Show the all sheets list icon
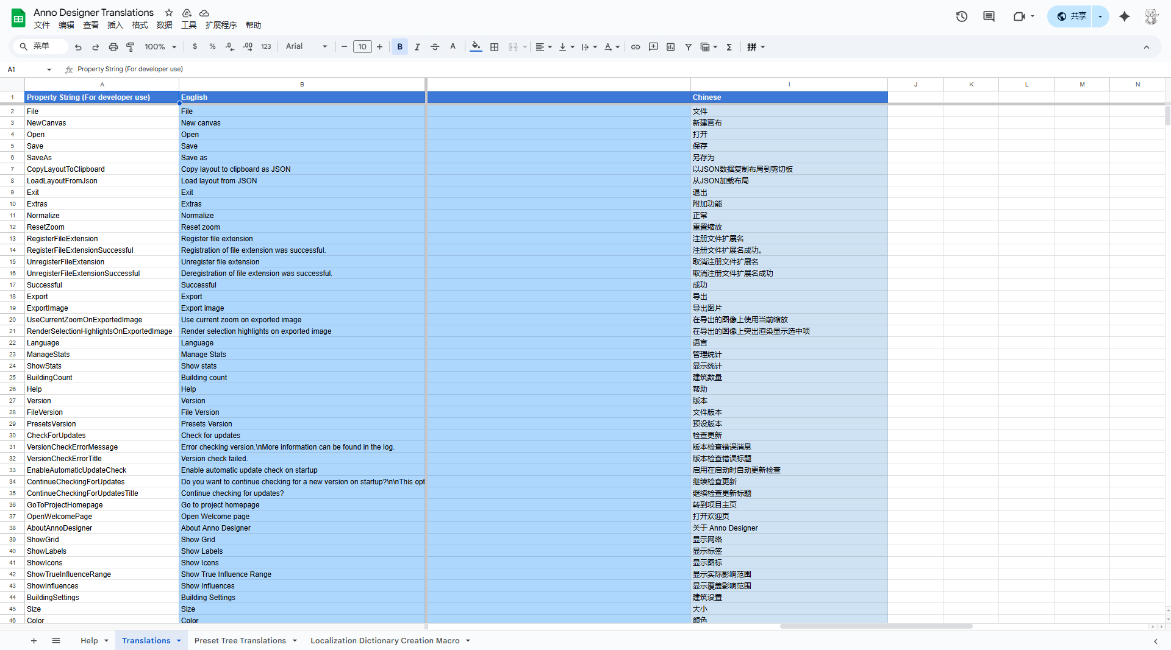The height and width of the screenshot is (650, 1171). [x=56, y=641]
